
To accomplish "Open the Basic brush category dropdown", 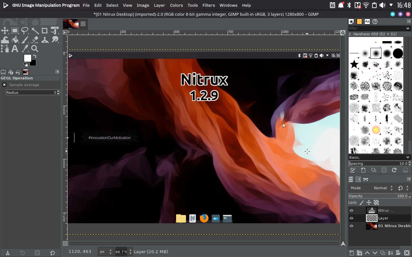I will [x=407, y=157].
